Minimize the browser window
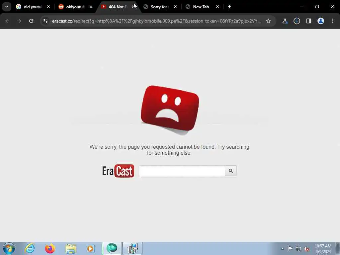This screenshot has height=255, width=340. pos(302,7)
